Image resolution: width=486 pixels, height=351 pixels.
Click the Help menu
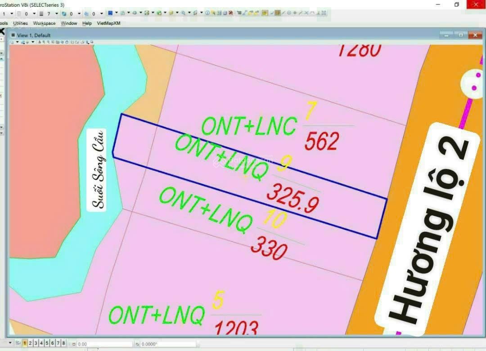[x=87, y=23]
